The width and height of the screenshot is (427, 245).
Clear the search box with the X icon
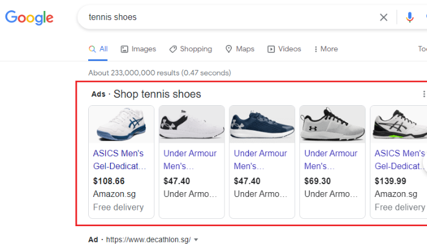coord(383,18)
